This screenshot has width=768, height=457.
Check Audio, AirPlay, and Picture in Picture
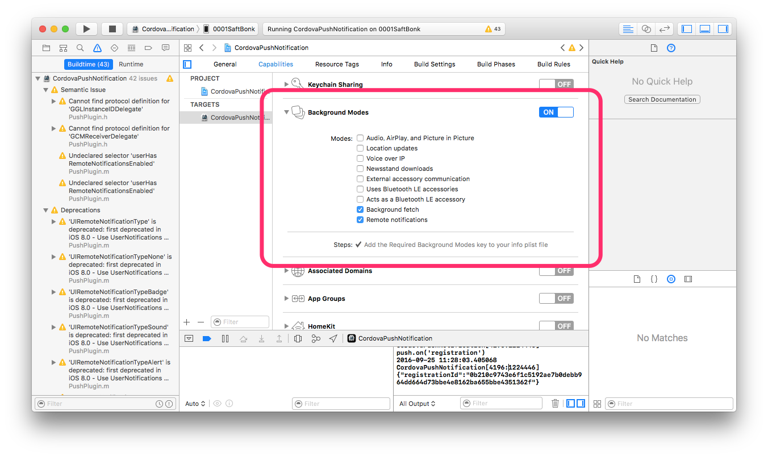click(360, 138)
